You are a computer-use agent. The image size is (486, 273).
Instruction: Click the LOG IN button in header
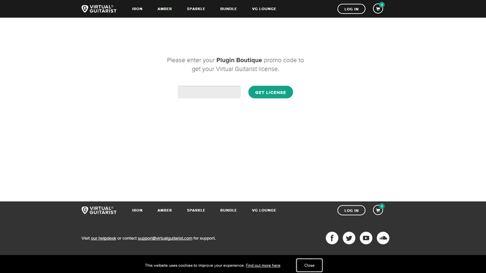pos(351,9)
